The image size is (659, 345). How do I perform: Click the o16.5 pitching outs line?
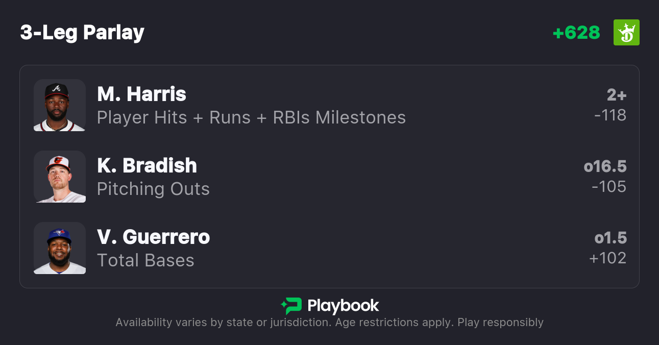[605, 166]
